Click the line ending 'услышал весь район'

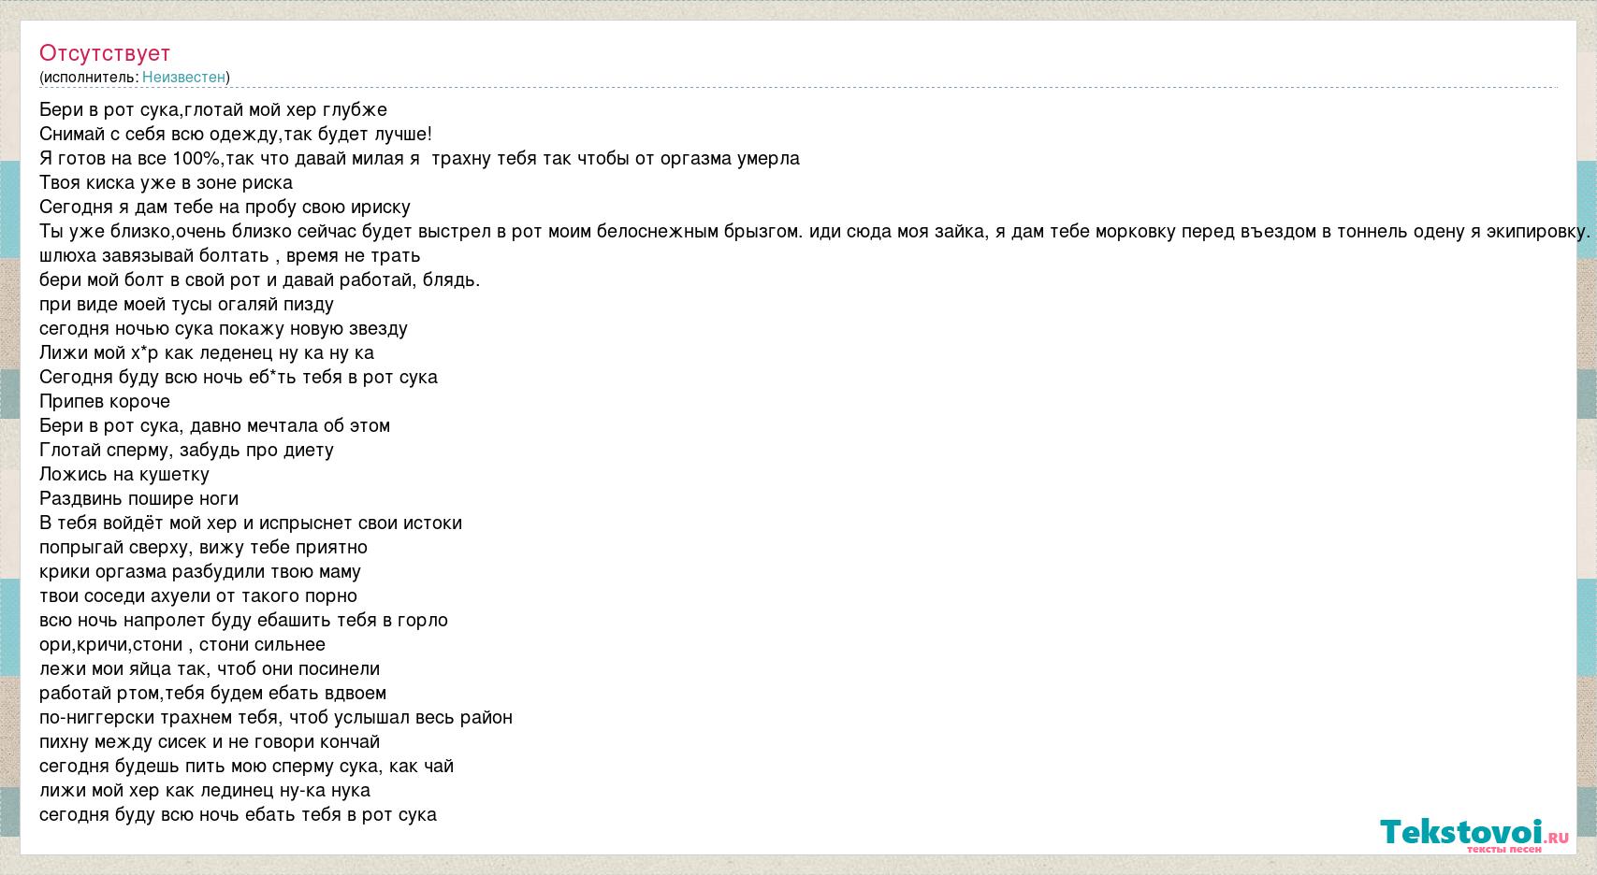(x=276, y=717)
